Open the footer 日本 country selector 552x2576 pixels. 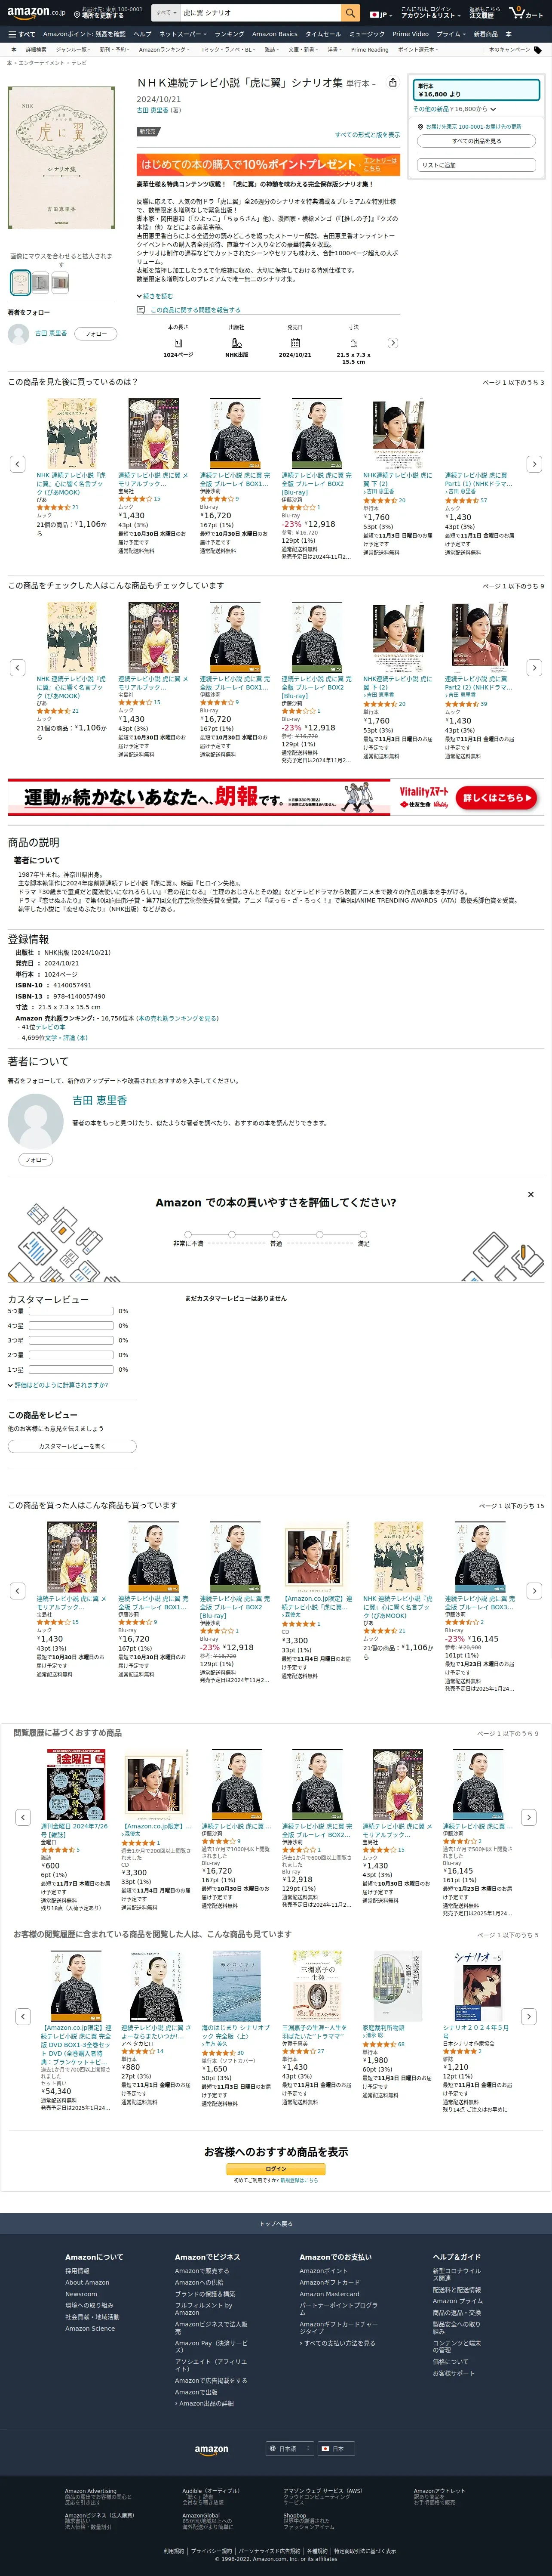click(x=336, y=2449)
